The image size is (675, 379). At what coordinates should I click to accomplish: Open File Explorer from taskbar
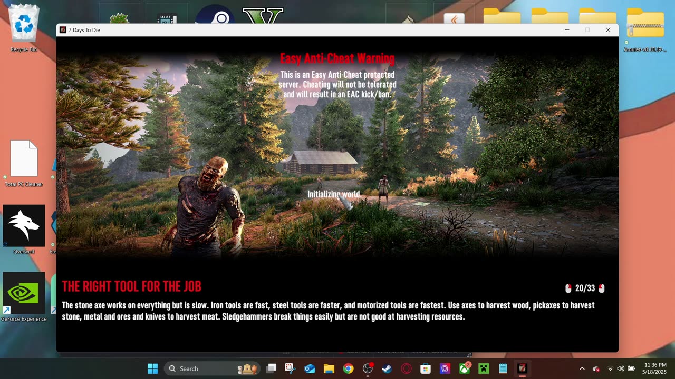click(x=329, y=368)
